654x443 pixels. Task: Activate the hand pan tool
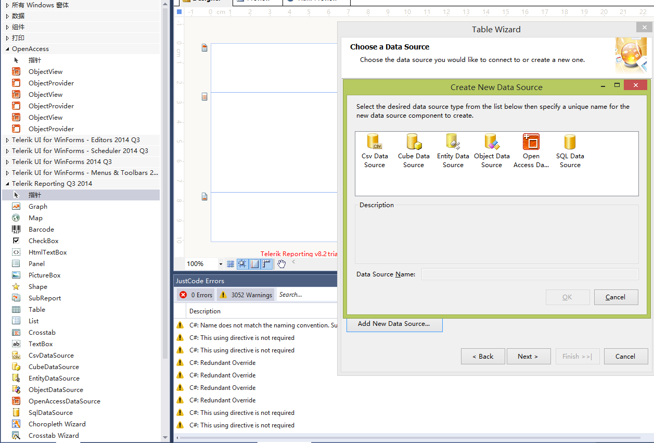point(281,264)
